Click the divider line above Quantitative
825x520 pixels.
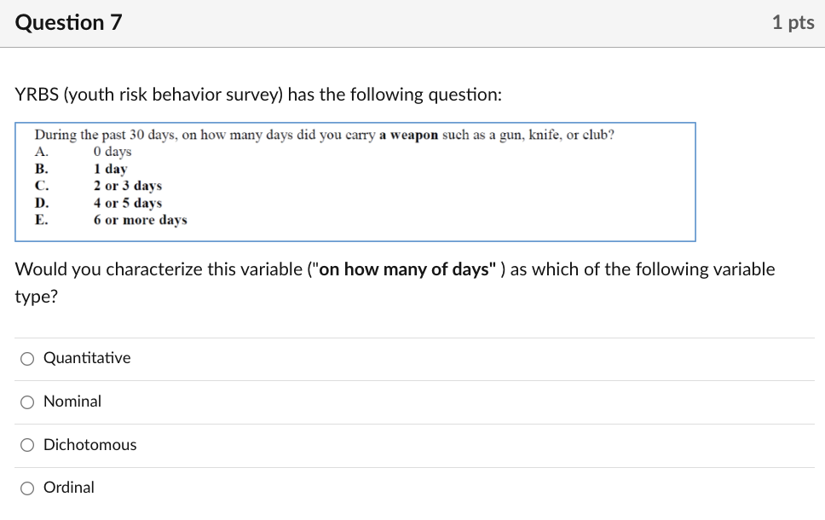coord(412,336)
